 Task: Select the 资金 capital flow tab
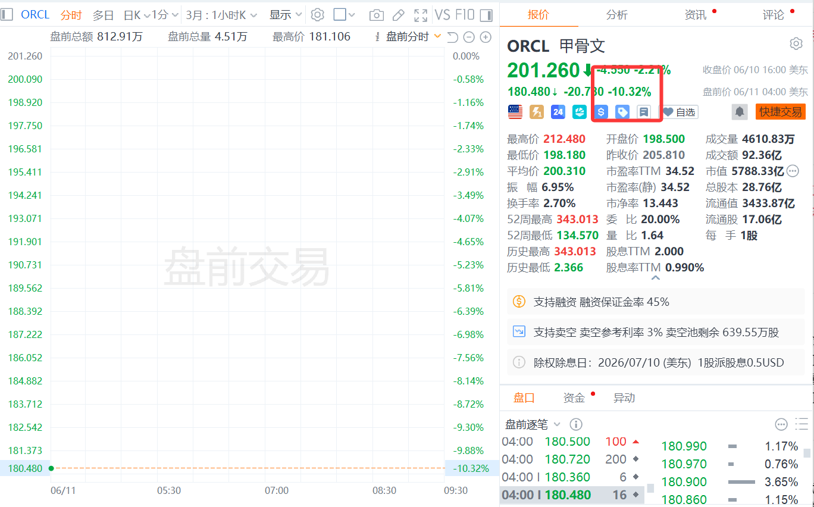click(x=574, y=398)
